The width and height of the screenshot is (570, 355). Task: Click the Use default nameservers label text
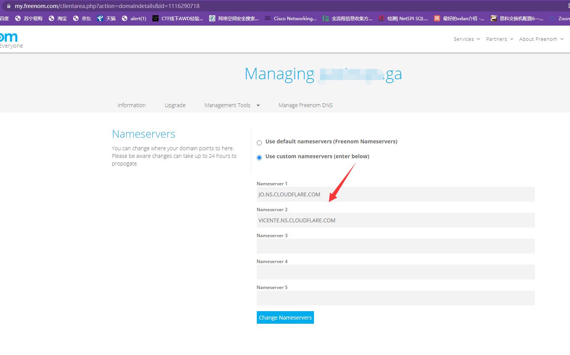click(x=331, y=141)
